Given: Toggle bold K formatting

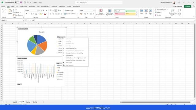Looking at the screenshot, I should click(26, 14).
